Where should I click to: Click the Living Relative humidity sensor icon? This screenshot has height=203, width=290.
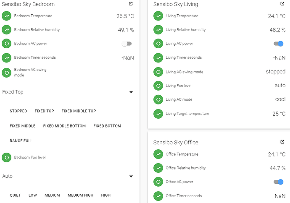(x=158, y=30)
